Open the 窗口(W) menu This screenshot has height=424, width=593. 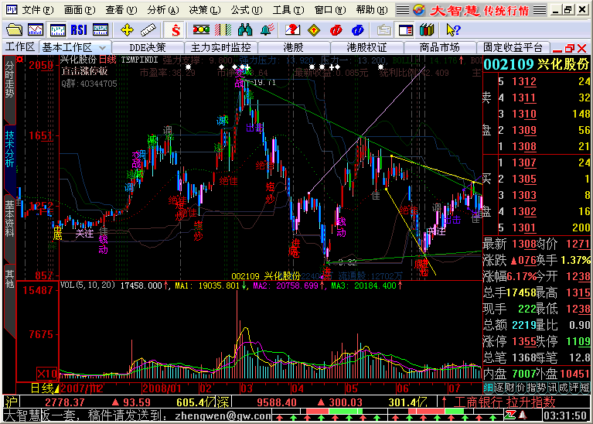[x=330, y=10]
